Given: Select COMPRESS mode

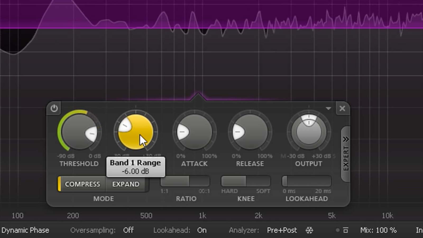Looking at the screenshot, I should point(83,184).
